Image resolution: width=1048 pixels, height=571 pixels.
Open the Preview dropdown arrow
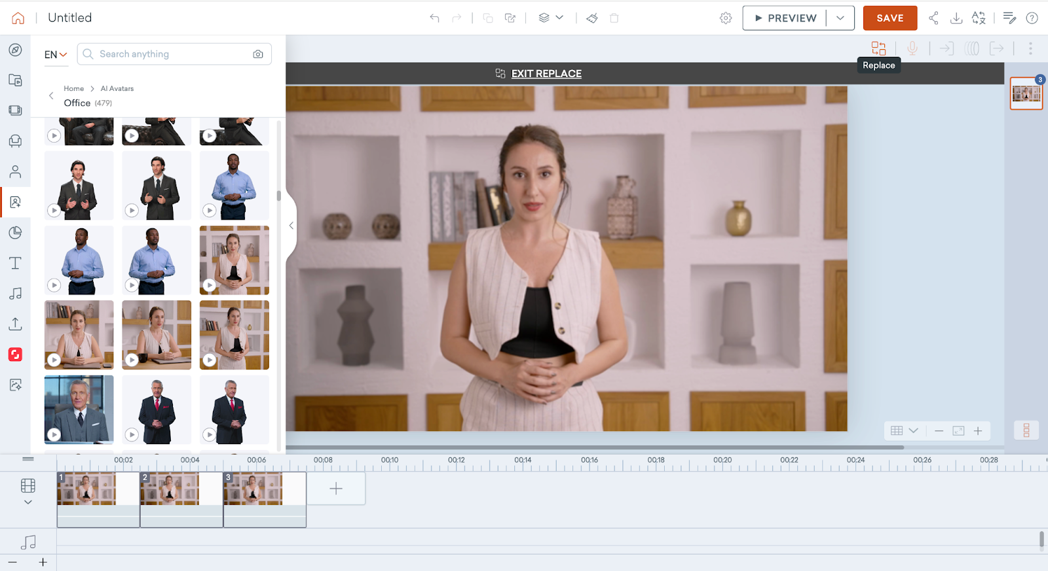(x=840, y=18)
